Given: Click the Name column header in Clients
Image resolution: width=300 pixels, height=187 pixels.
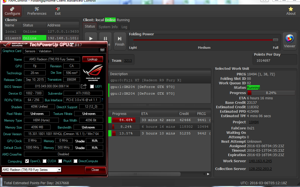Looking at the screenshot, I should coord(13,25).
